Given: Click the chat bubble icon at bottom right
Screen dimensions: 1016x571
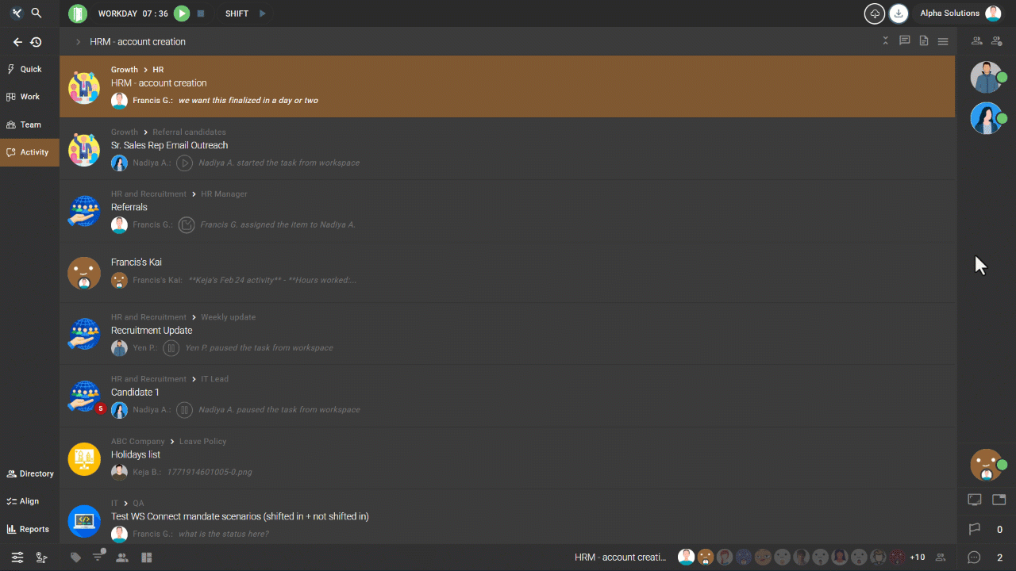Looking at the screenshot, I should coord(975,558).
